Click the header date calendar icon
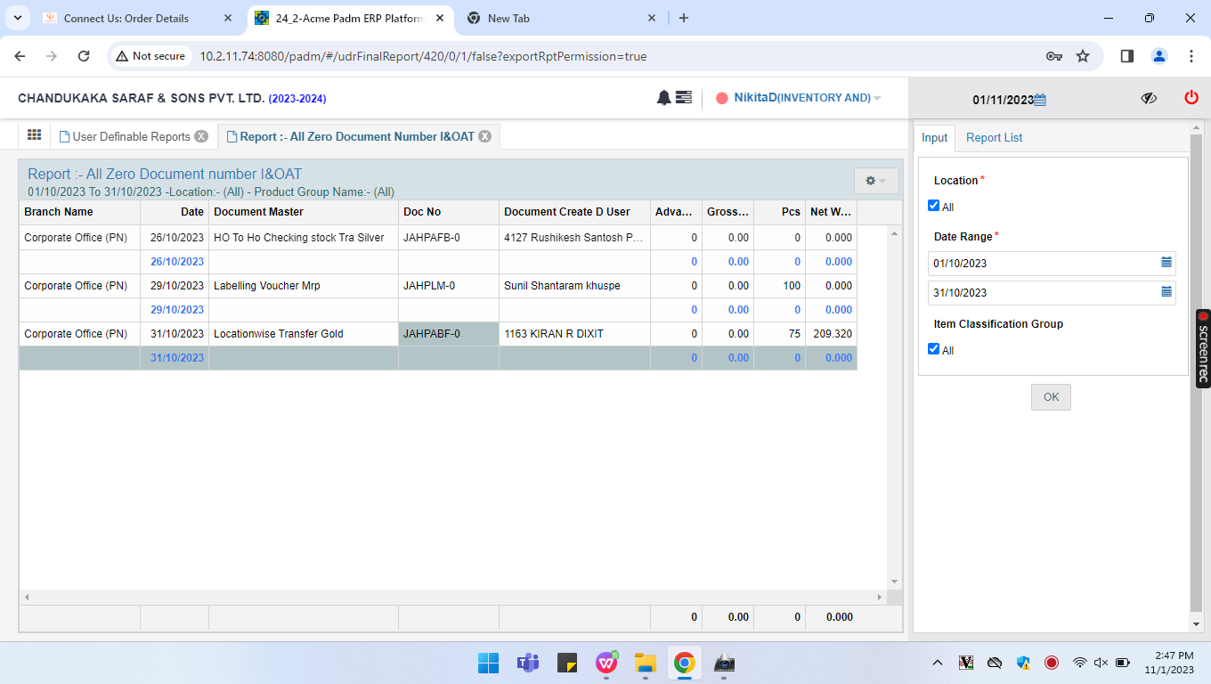The height and width of the screenshot is (684, 1211). tap(1040, 100)
